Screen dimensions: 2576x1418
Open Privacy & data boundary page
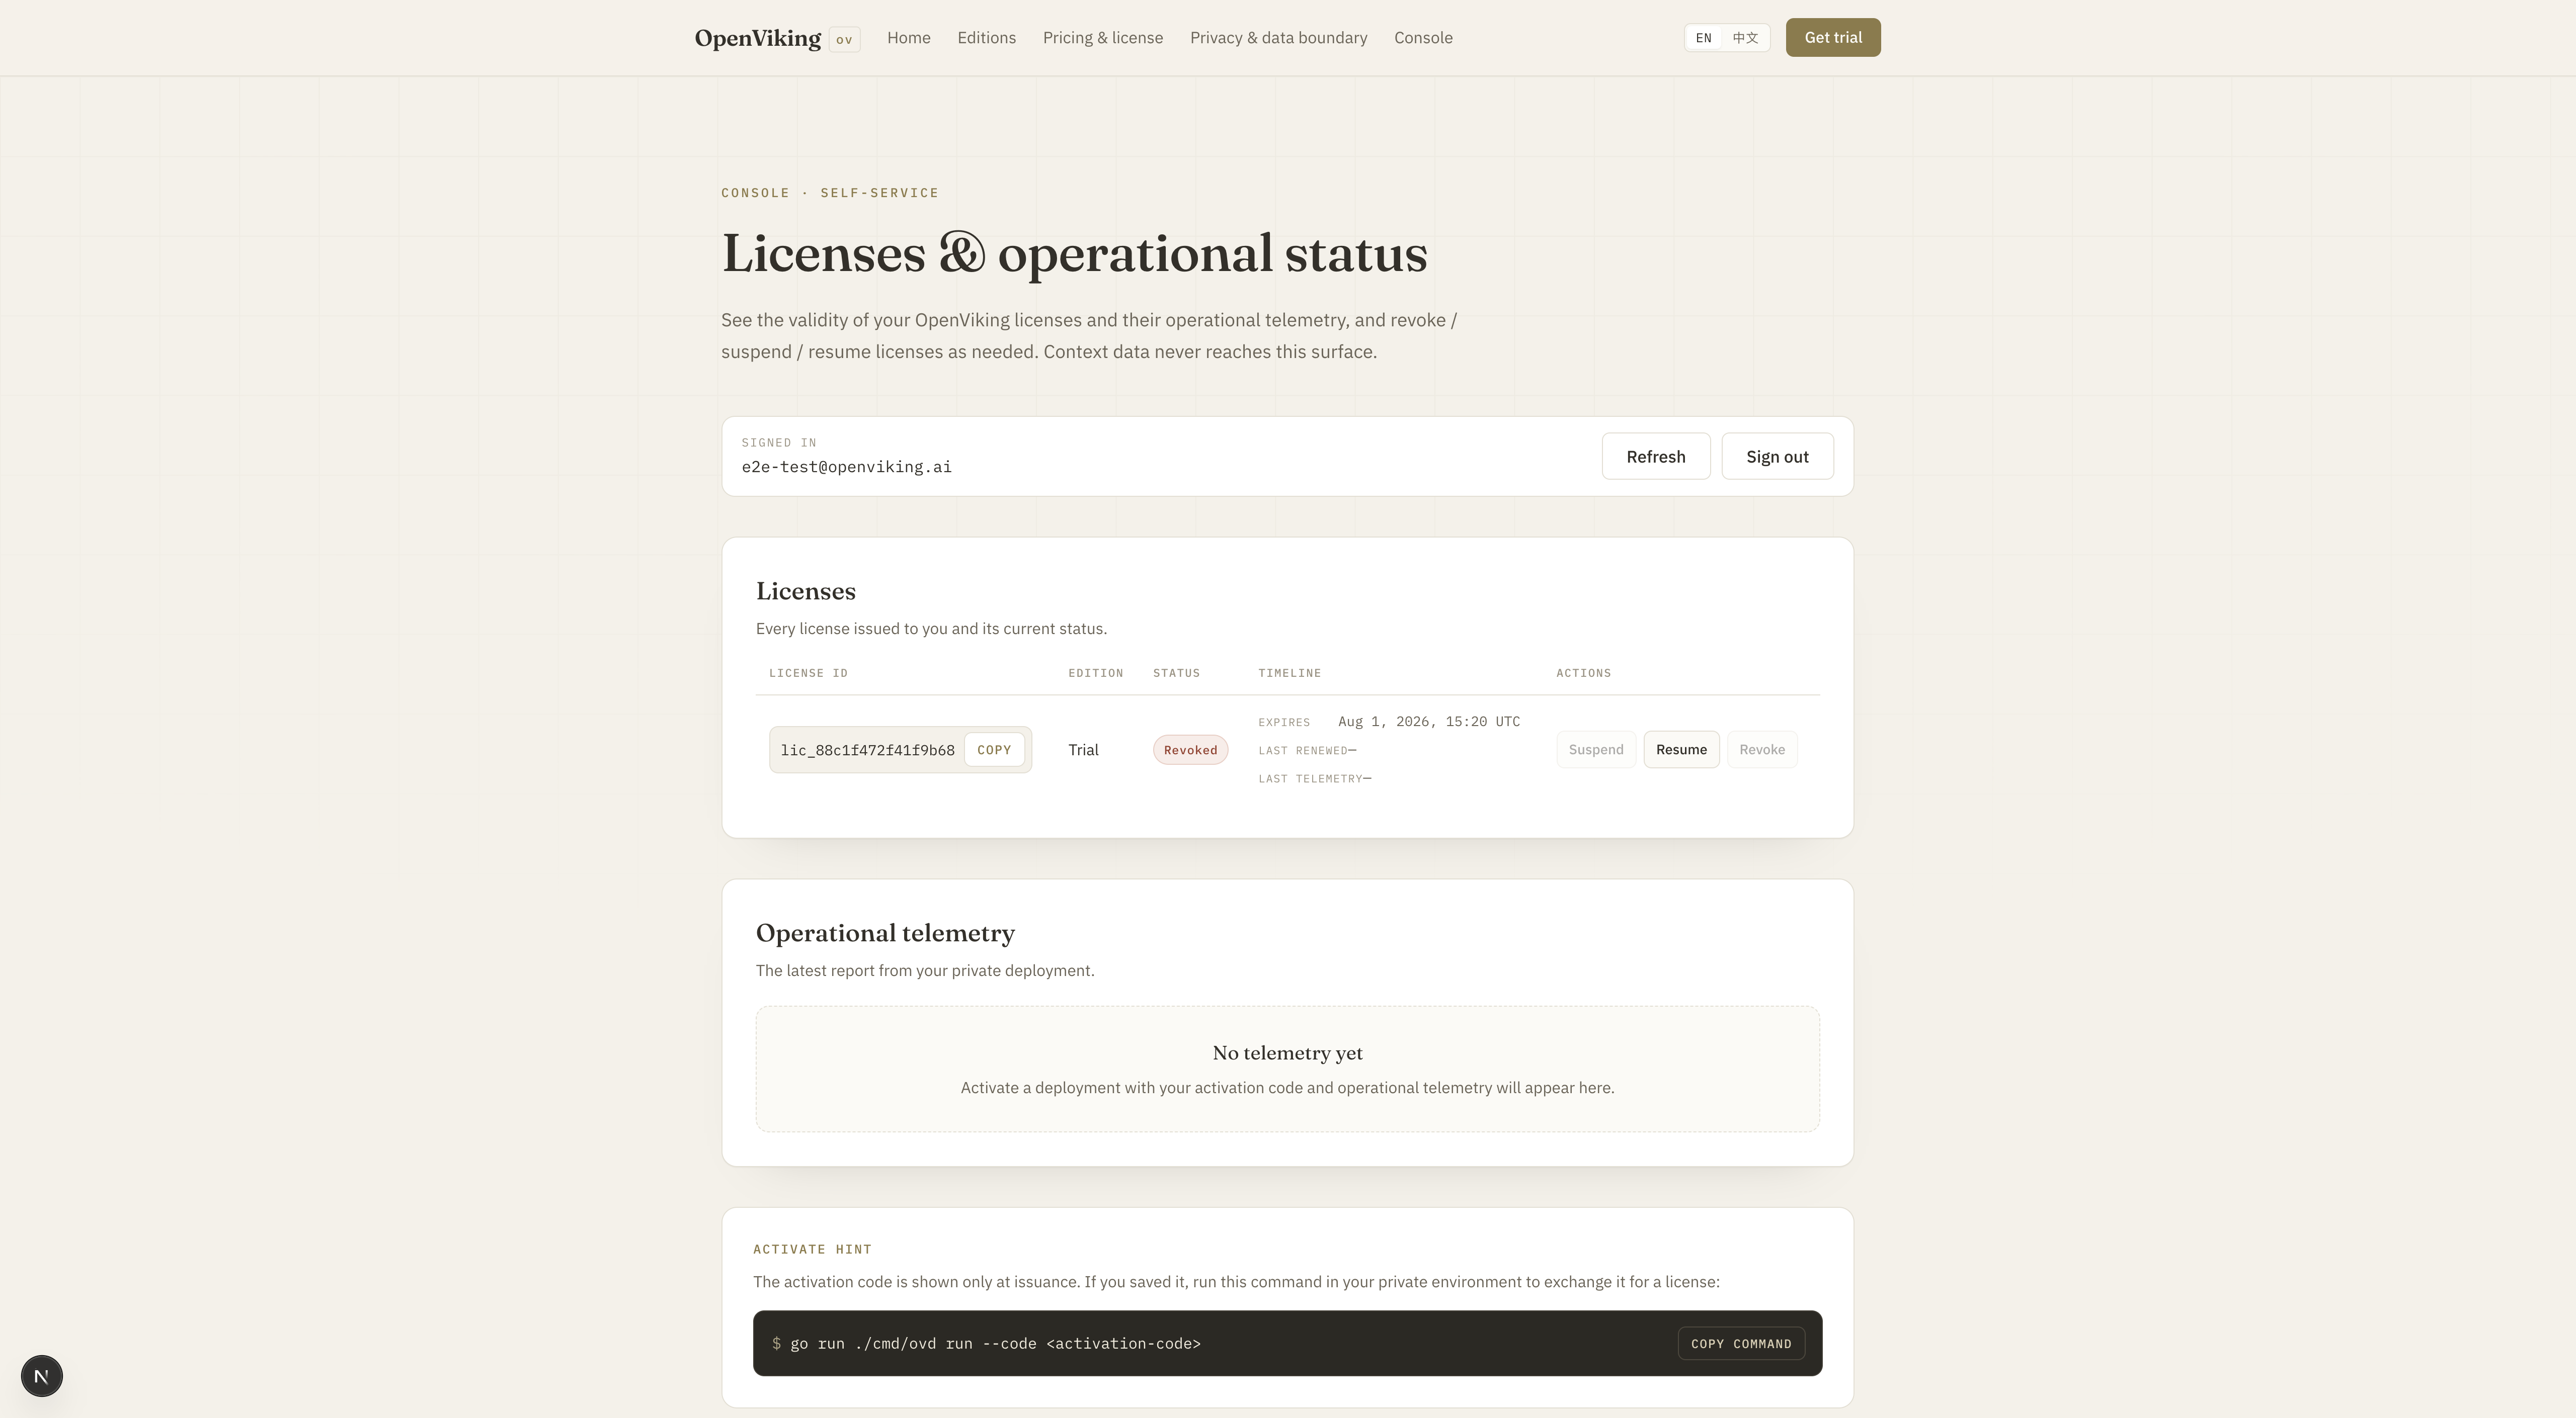[x=1278, y=38]
